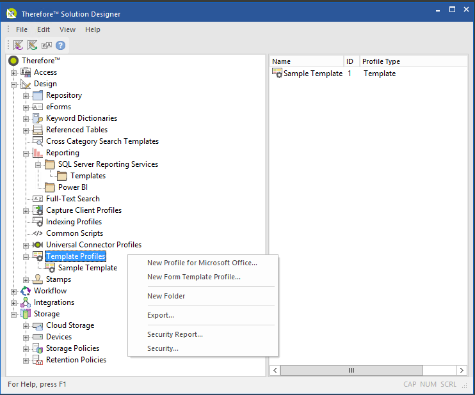Image resolution: width=475 pixels, height=395 pixels.
Task: Click the Universal Connector Profiles icon
Action: click(37, 245)
